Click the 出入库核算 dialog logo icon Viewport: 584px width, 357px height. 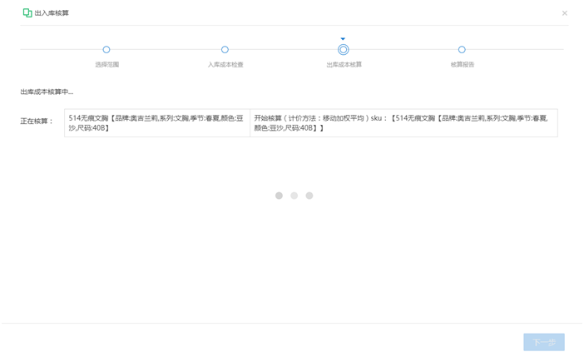[27, 13]
